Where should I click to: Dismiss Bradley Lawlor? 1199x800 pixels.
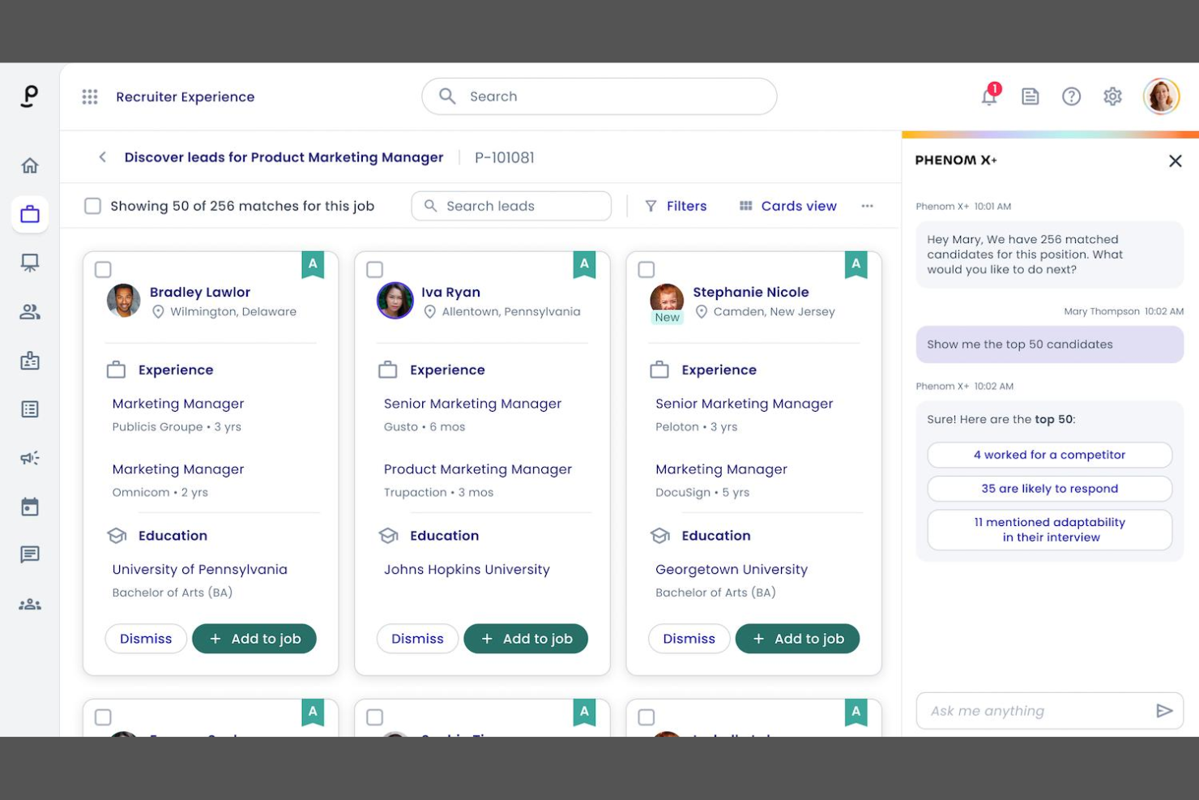146,639
